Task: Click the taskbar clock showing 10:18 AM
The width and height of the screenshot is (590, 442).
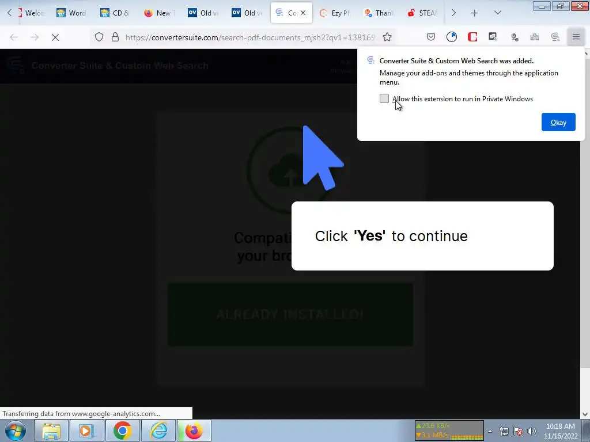Action: pyautogui.click(x=560, y=431)
